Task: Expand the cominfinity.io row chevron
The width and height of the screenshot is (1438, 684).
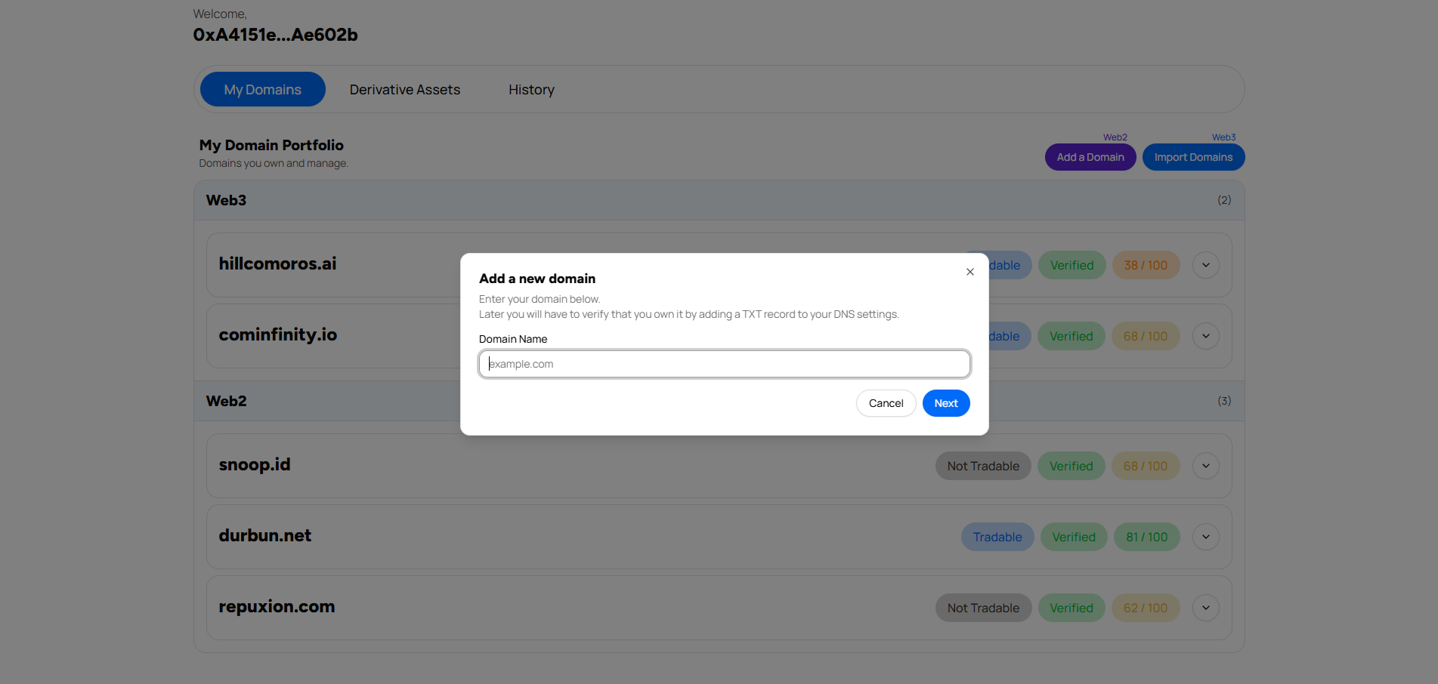Action: pos(1205,336)
